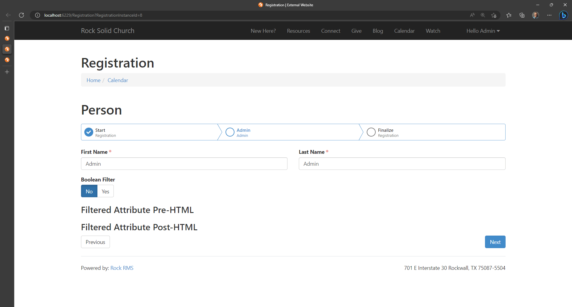
Task: Select the Admin step in the progress tracker
Action: 230,132
